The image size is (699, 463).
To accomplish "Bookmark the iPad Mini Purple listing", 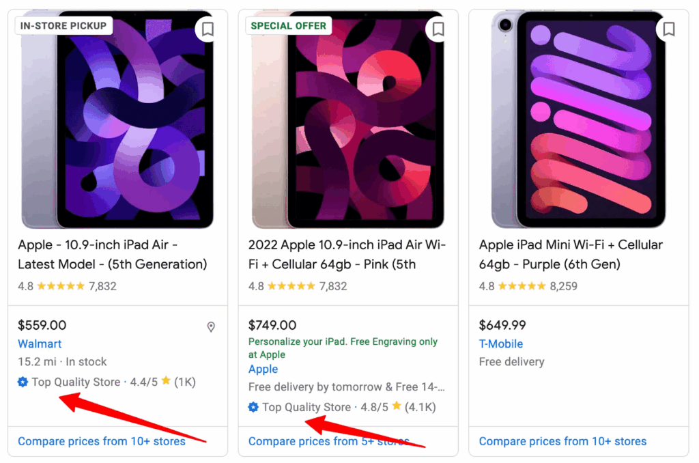I will point(668,29).
